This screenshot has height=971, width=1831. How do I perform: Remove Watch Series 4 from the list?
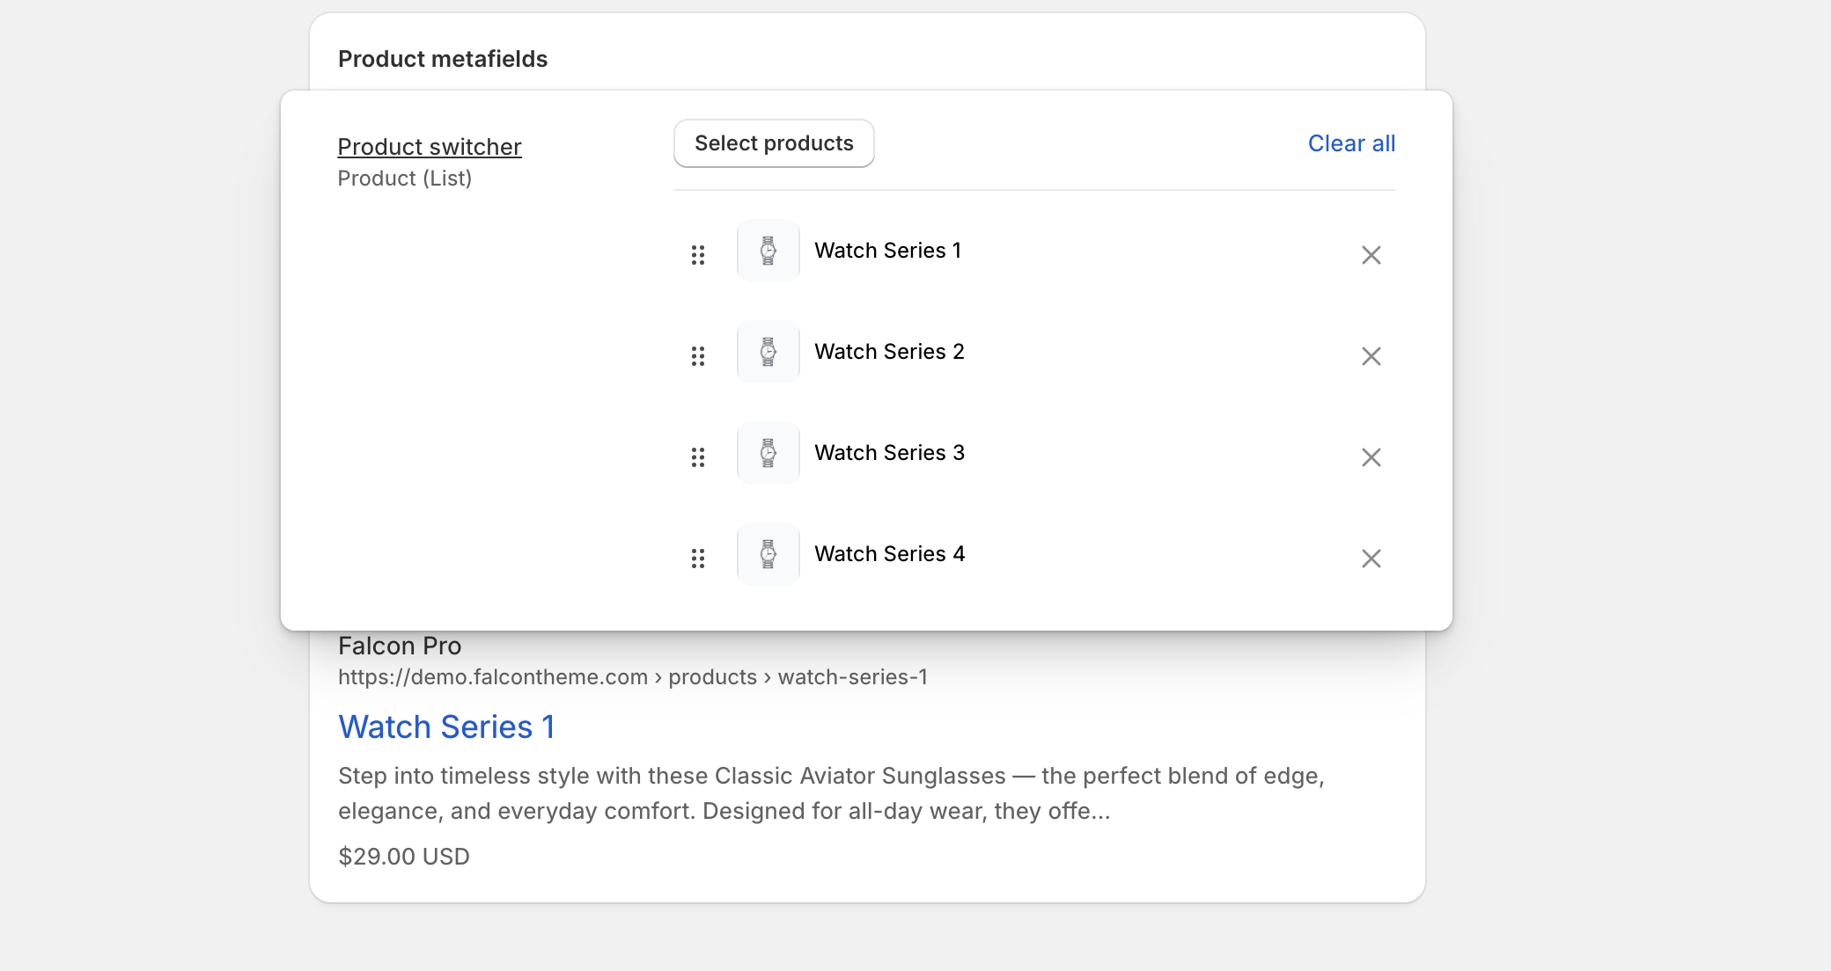coord(1371,559)
